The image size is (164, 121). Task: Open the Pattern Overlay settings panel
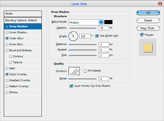pyautogui.click(x=19, y=86)
